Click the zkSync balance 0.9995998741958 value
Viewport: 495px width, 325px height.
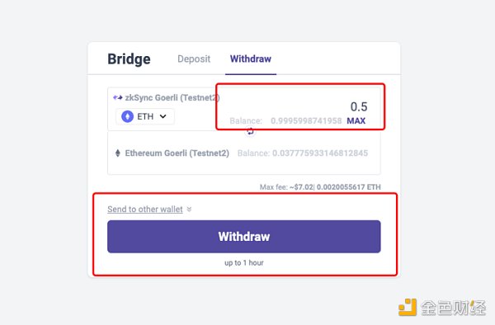click(306, 121)
